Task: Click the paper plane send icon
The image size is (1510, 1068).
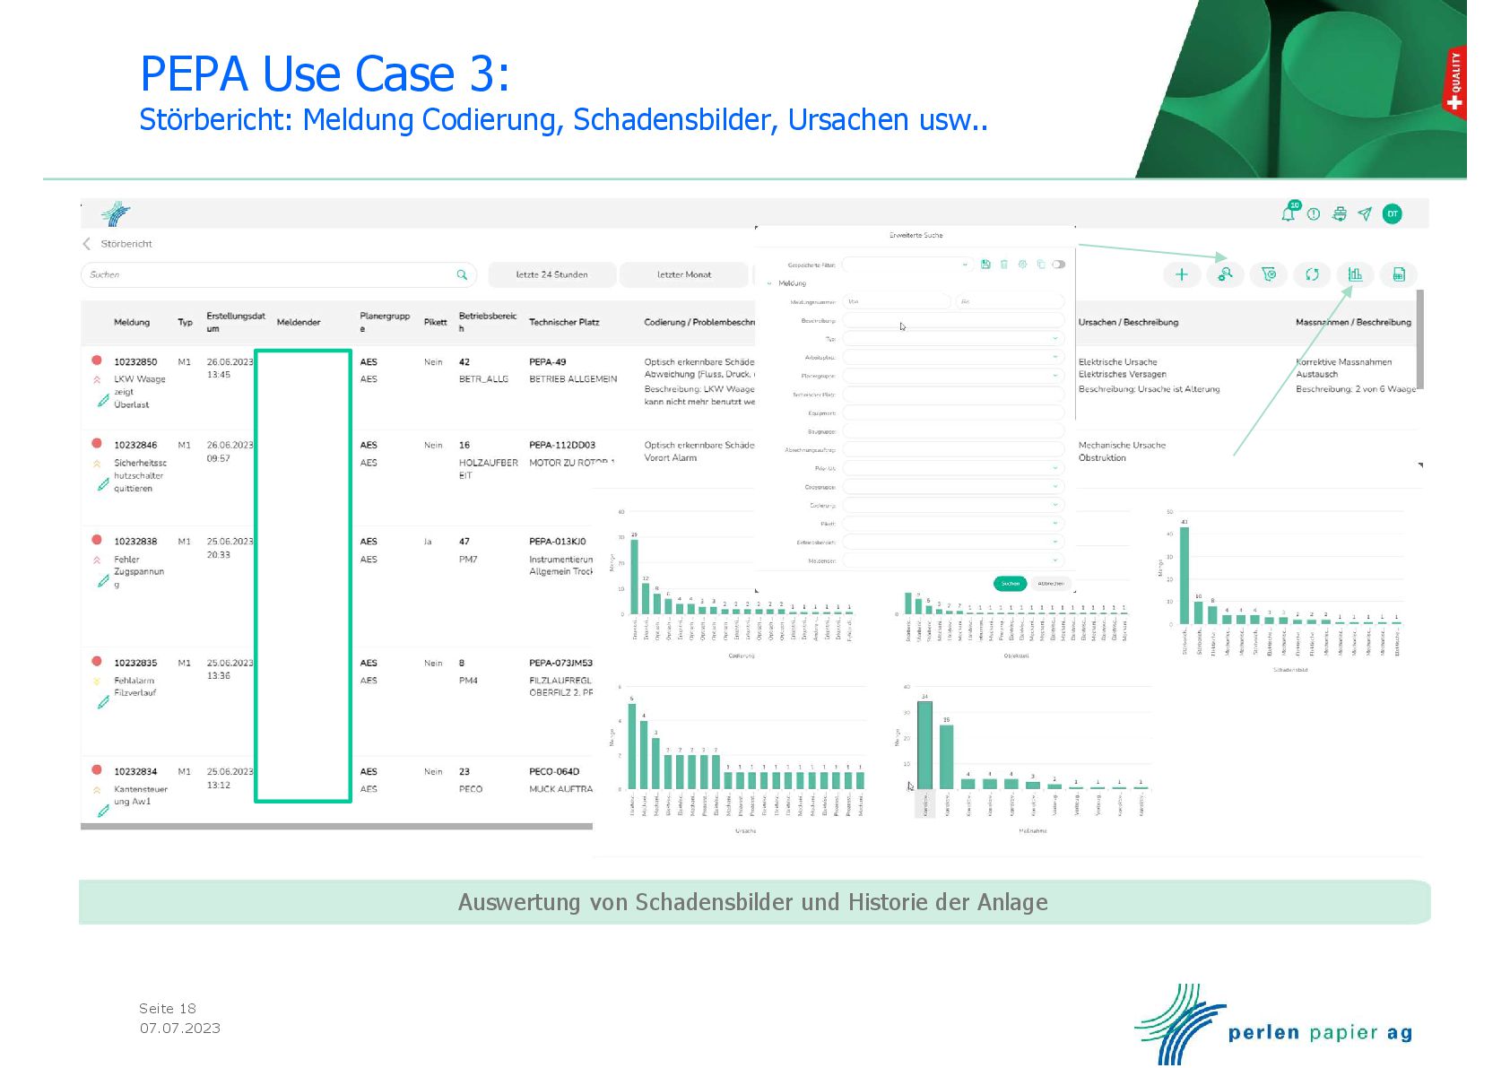Action: click(x=1365, y=213)
